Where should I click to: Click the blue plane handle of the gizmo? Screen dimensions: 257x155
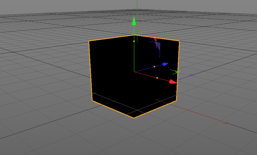tap(157, 45)
